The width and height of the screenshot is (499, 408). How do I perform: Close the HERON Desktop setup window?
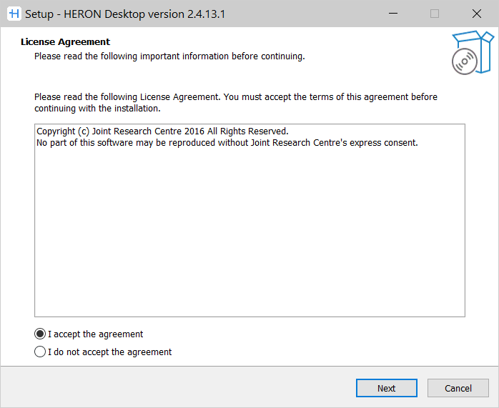pos(477,14)
